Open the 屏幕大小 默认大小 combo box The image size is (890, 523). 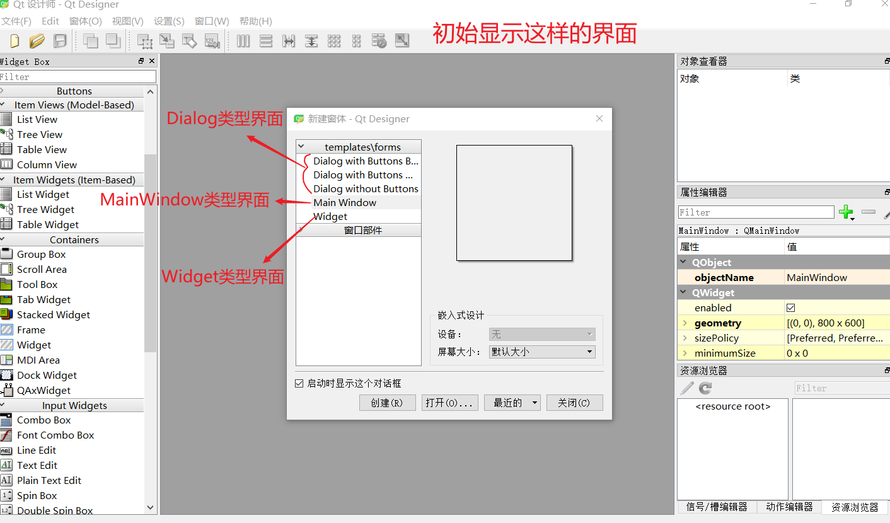point(541,352)
